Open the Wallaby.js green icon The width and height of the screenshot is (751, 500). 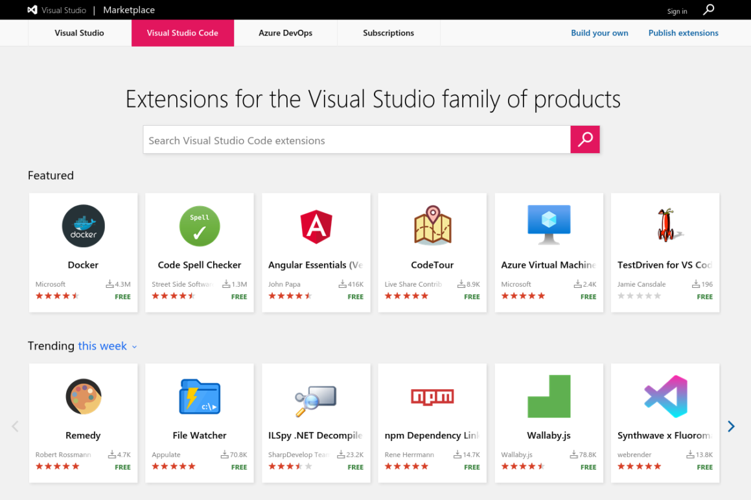(x=549, y=396)
